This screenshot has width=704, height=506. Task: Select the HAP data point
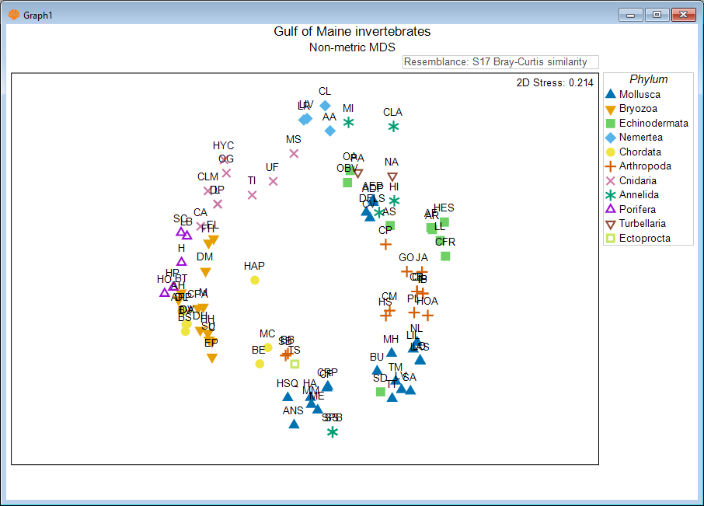pyautogui.click(x=254, y=280)
